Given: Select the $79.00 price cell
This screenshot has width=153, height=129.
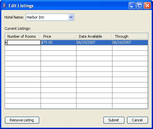Looking at the screenshot, I should tap(59, 42).
